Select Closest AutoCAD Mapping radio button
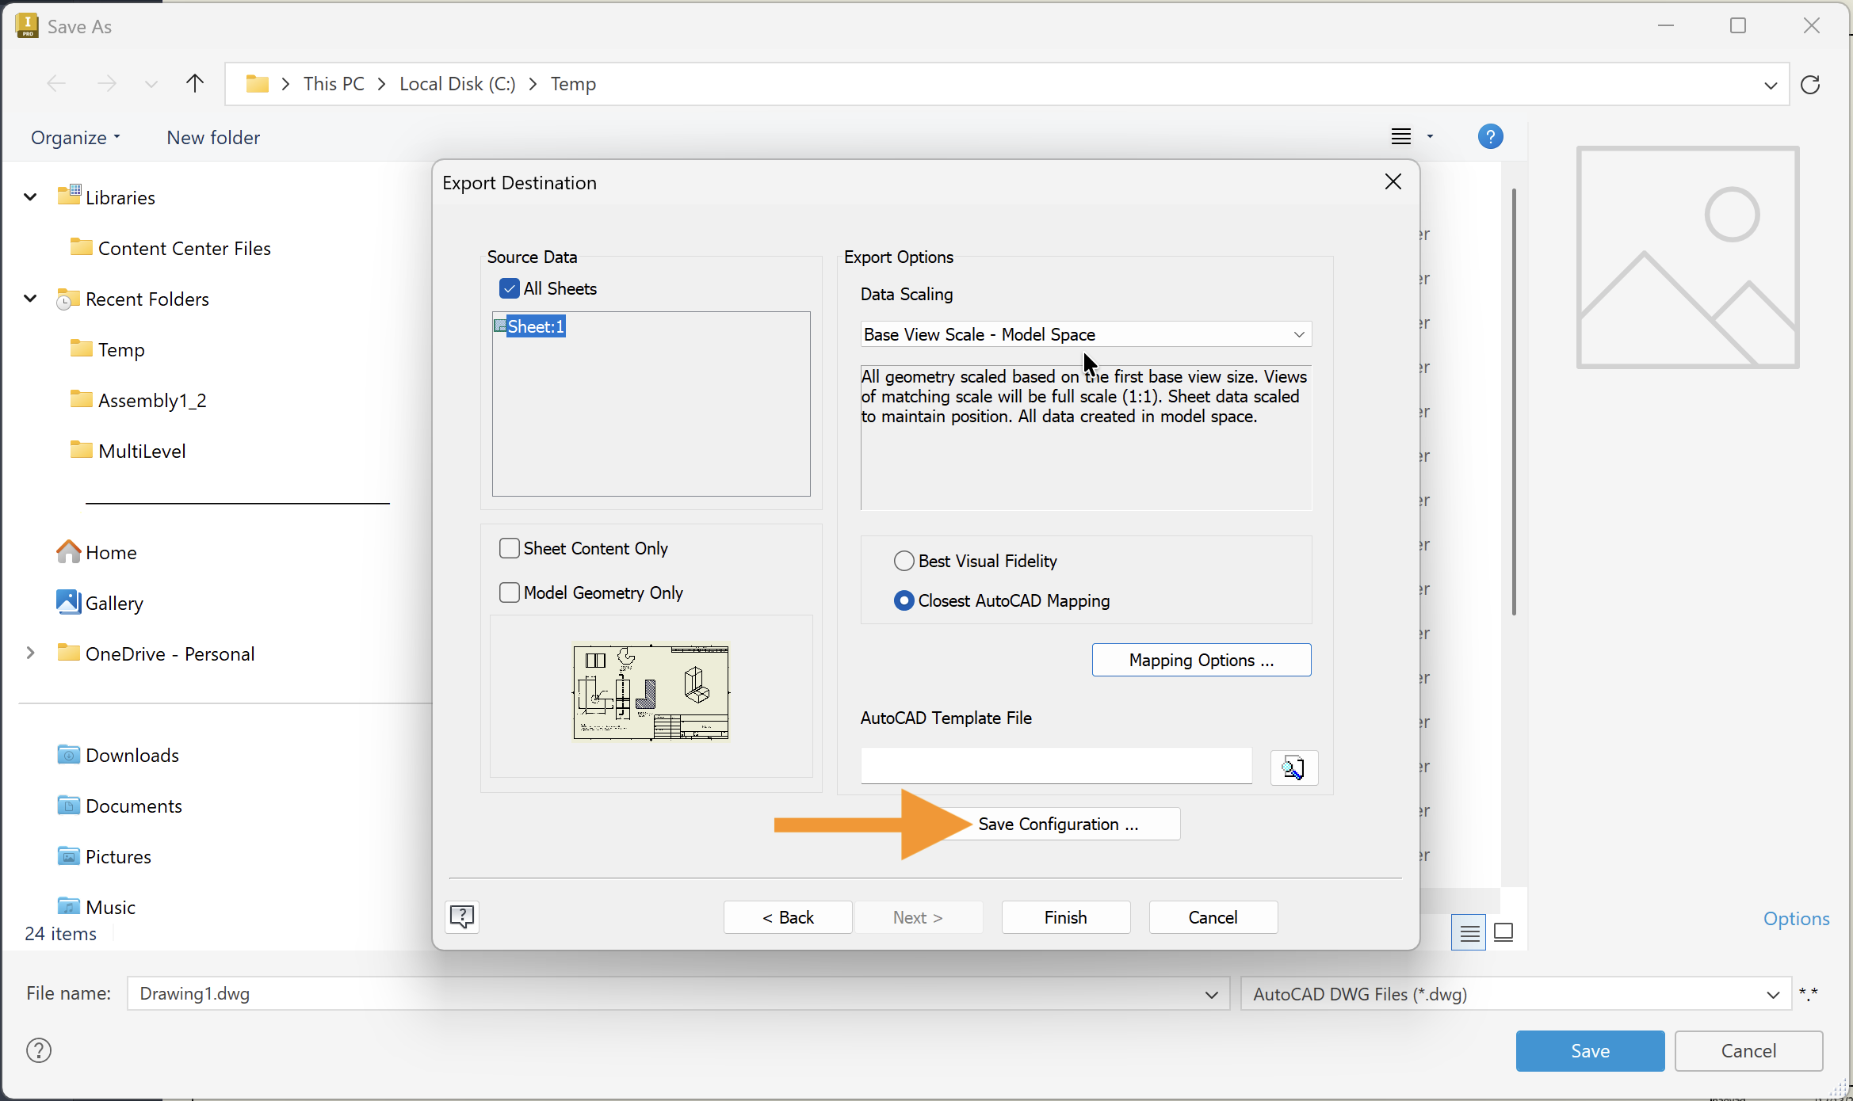The width and height of the screenshot is (1853, 1101). click(904, 600)
